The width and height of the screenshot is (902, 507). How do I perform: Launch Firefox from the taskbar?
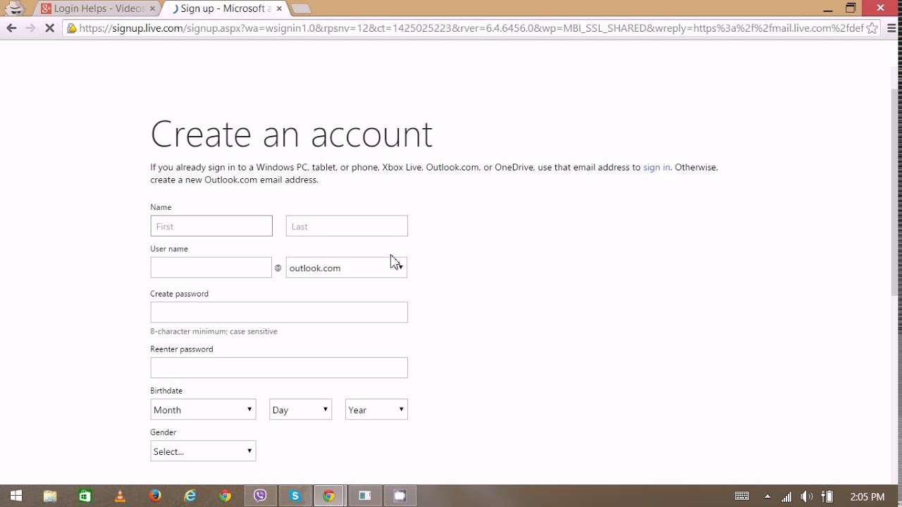(x=155, y=496)
